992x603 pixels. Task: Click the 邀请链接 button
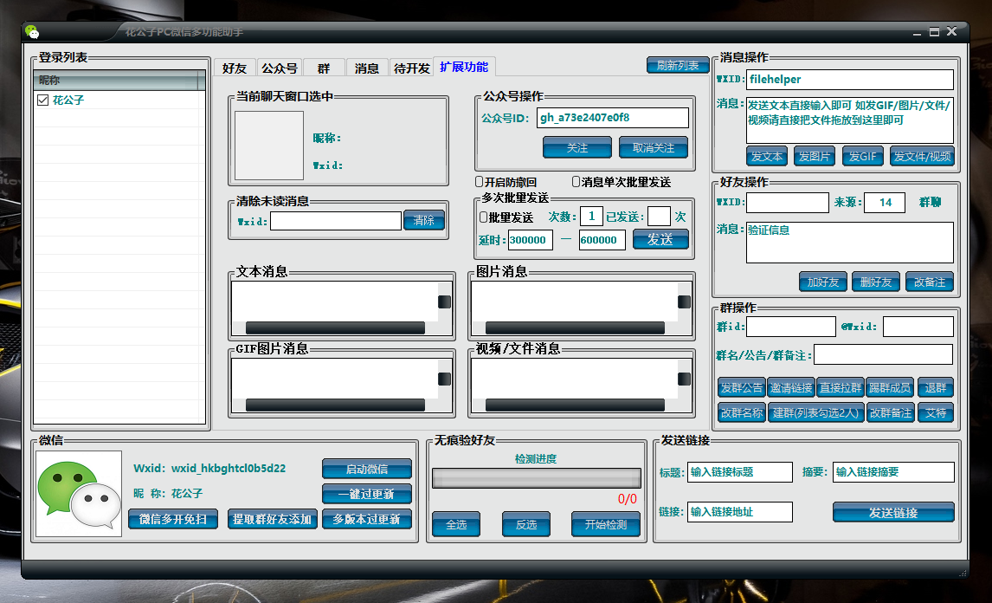click(791, 387)
